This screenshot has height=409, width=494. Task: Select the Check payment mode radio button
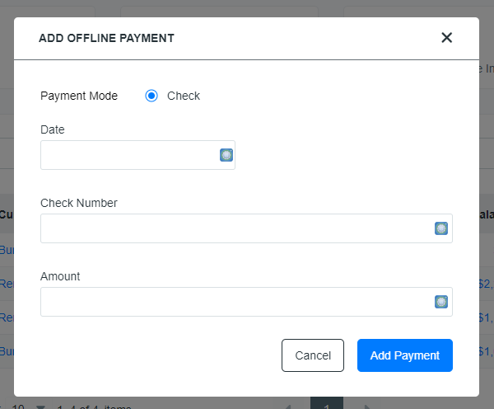151,96
